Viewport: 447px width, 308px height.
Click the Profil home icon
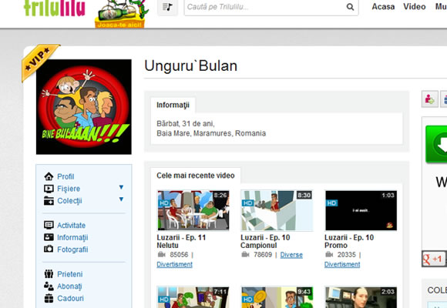pyautogui.click(x=49, y=176)
